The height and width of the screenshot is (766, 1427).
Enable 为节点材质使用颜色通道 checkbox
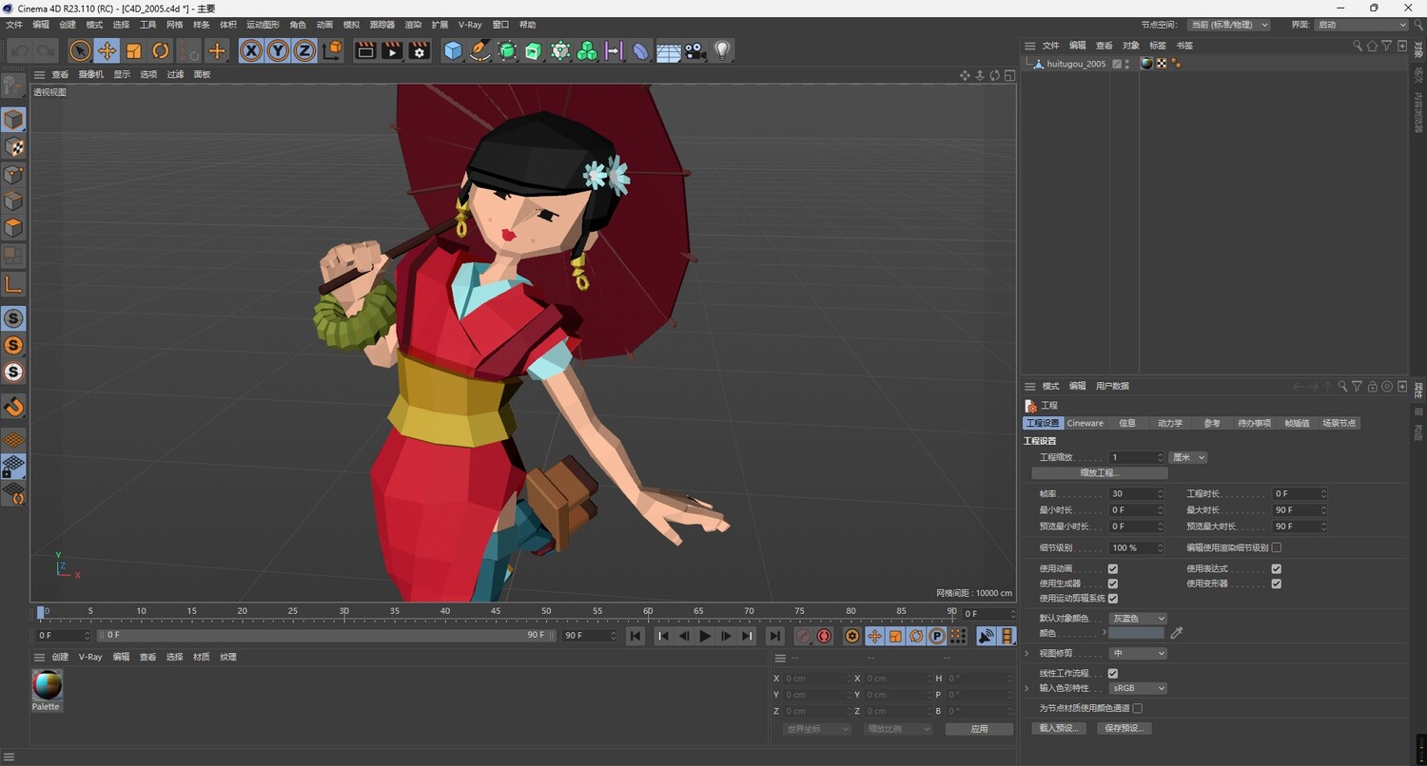coord(1137,708)
